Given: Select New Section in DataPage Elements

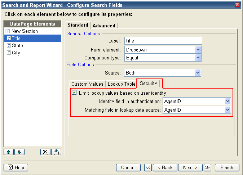Looking at the screenshot, I should [x=33, y=31].
